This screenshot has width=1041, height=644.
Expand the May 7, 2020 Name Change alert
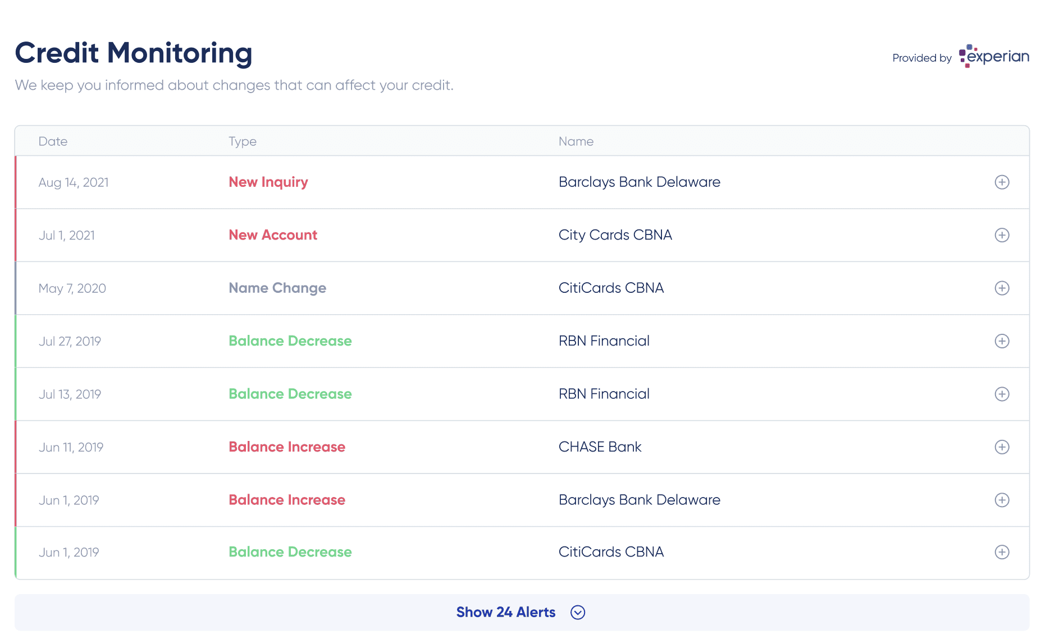pyautogui.click(x=1002, y=288)
